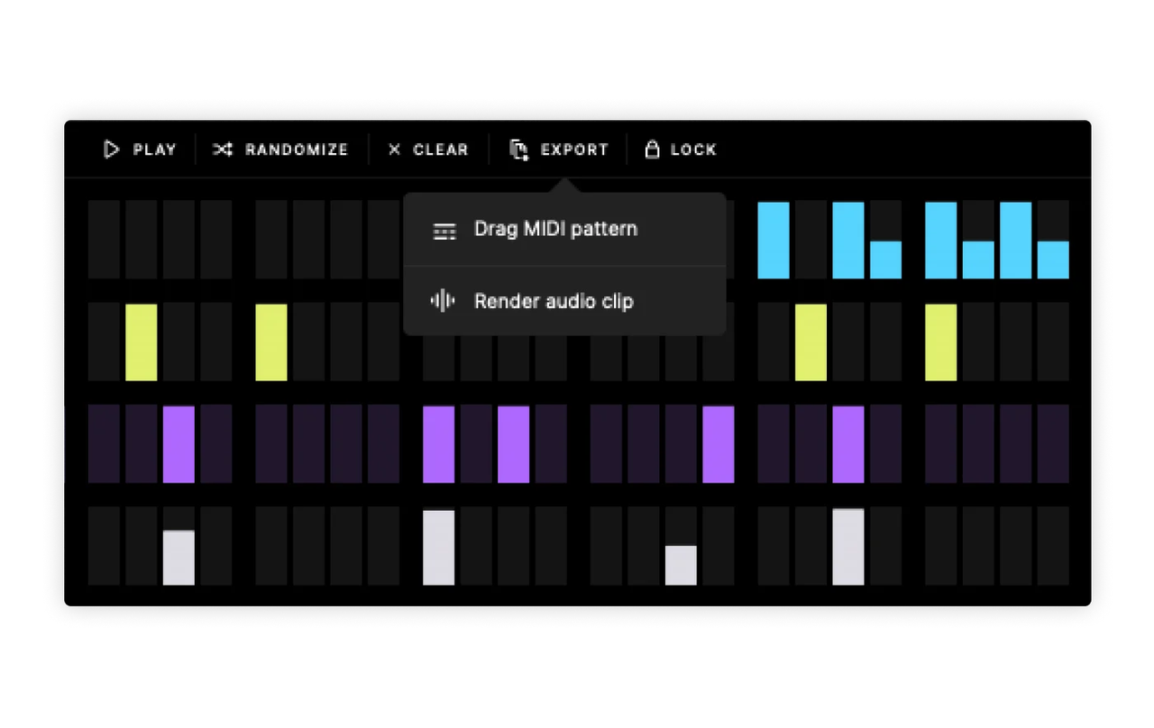Close the Export dropdown via Export button
This screenshot has width=1154, height=728.
click(559, 150)
